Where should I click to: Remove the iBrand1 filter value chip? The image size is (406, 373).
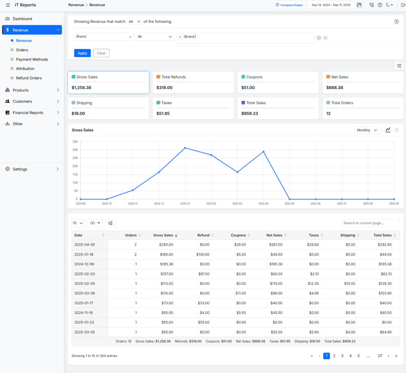[x=180, y=36]
